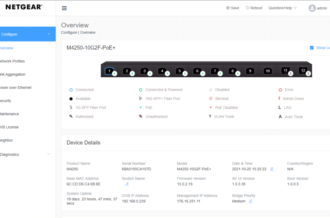
Task: Toggle the Show Legend checkbox
Action: (312, 48)
